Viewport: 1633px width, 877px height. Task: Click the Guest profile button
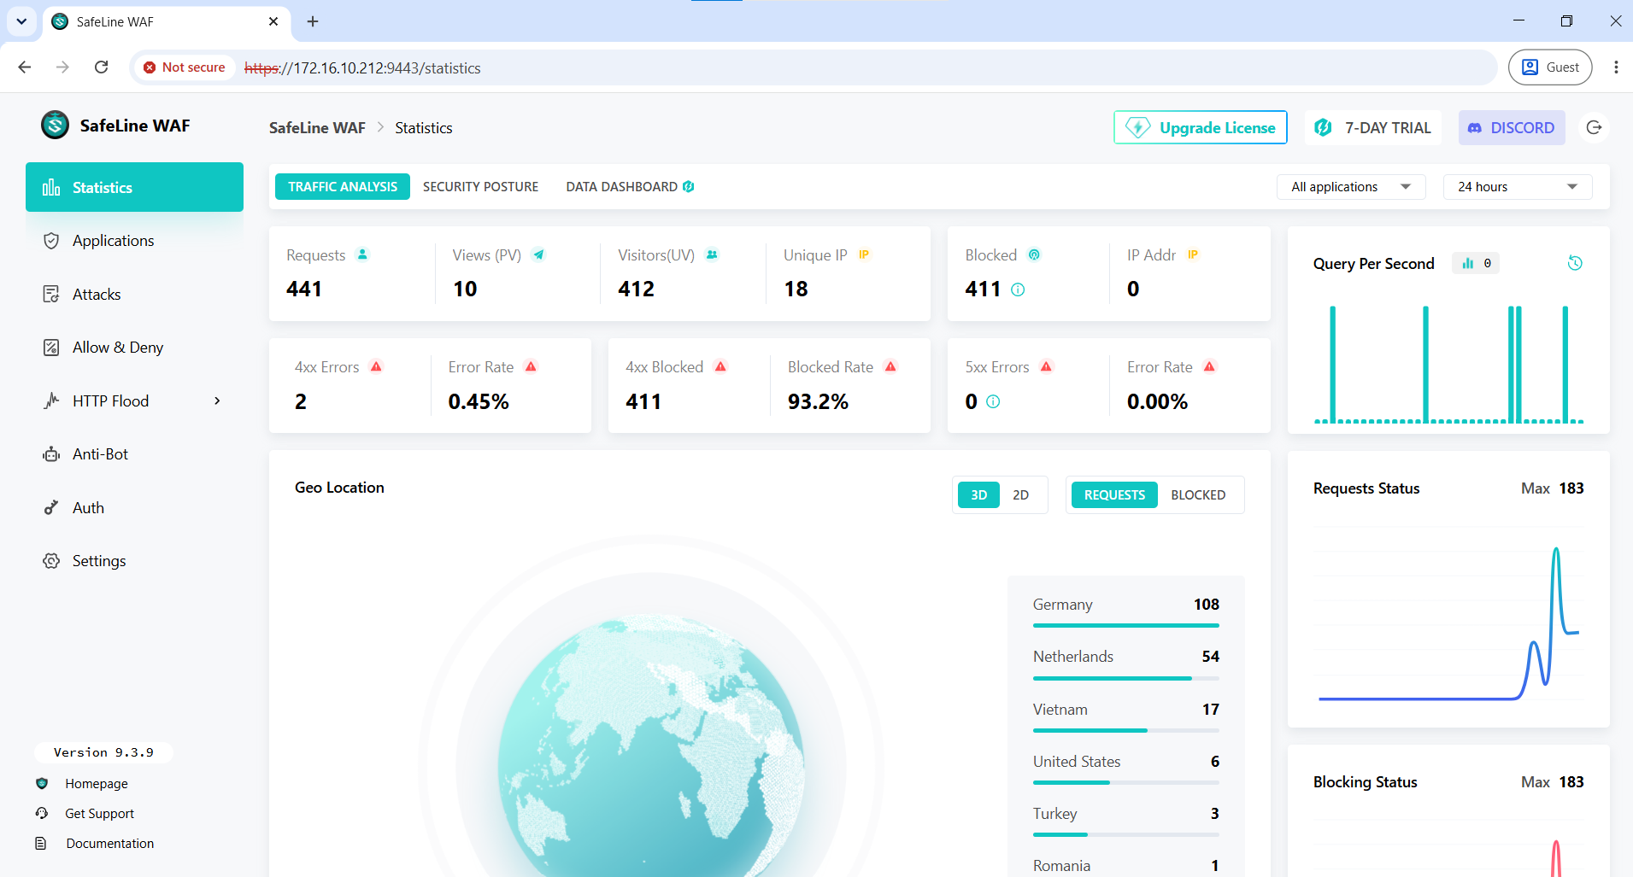coord(1550,67)
